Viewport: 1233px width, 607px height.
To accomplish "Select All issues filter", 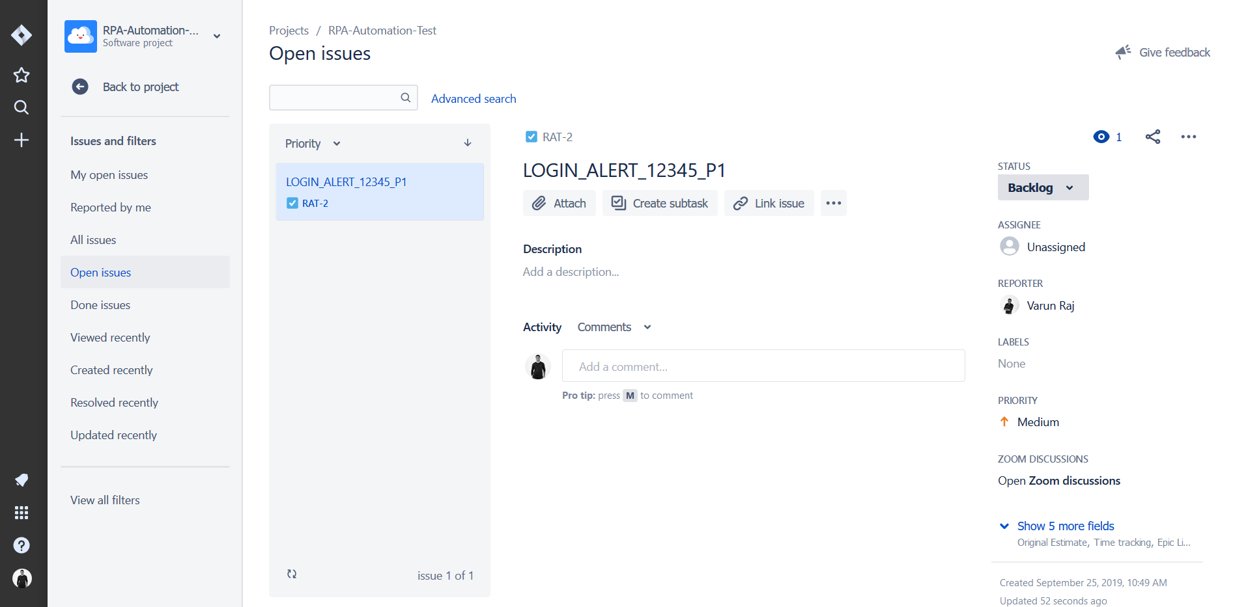I will 93,240.
